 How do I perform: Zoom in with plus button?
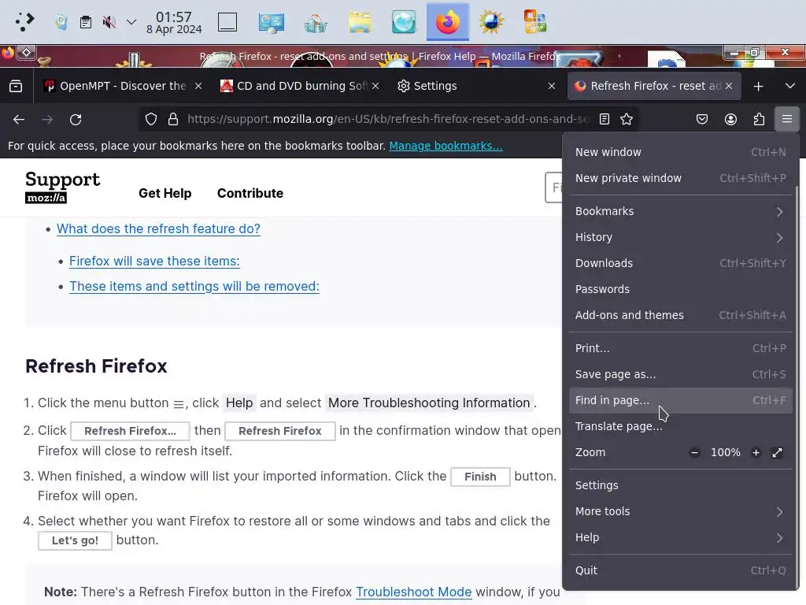pyautogui.click(x=756, y=453)
